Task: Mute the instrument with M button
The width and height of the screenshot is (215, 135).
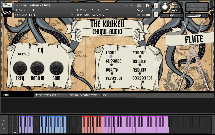Action: coord(156,14)
